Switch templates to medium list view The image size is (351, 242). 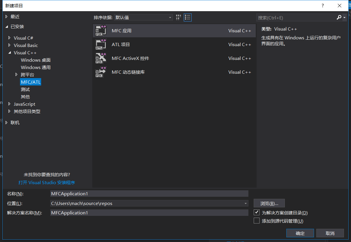(x=188, y=17)
